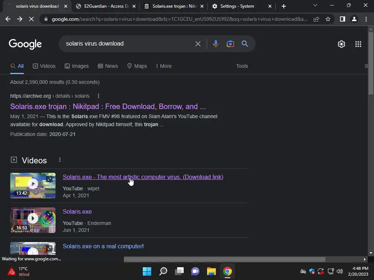The height and width of the screenshot is (280, 374).
Task: Close the Solaris.exe trojan browser tab
Action: [202, 6]
